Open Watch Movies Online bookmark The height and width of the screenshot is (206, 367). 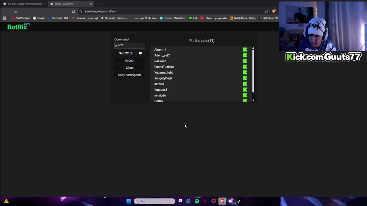click(243, 18)
